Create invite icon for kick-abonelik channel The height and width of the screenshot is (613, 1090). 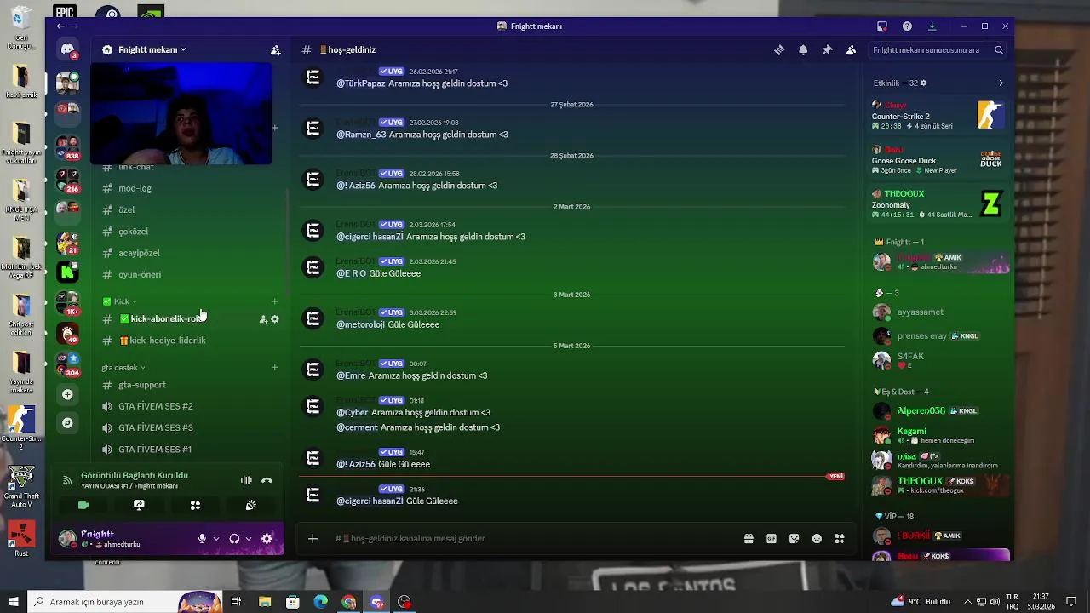click(x=263, y=319)
